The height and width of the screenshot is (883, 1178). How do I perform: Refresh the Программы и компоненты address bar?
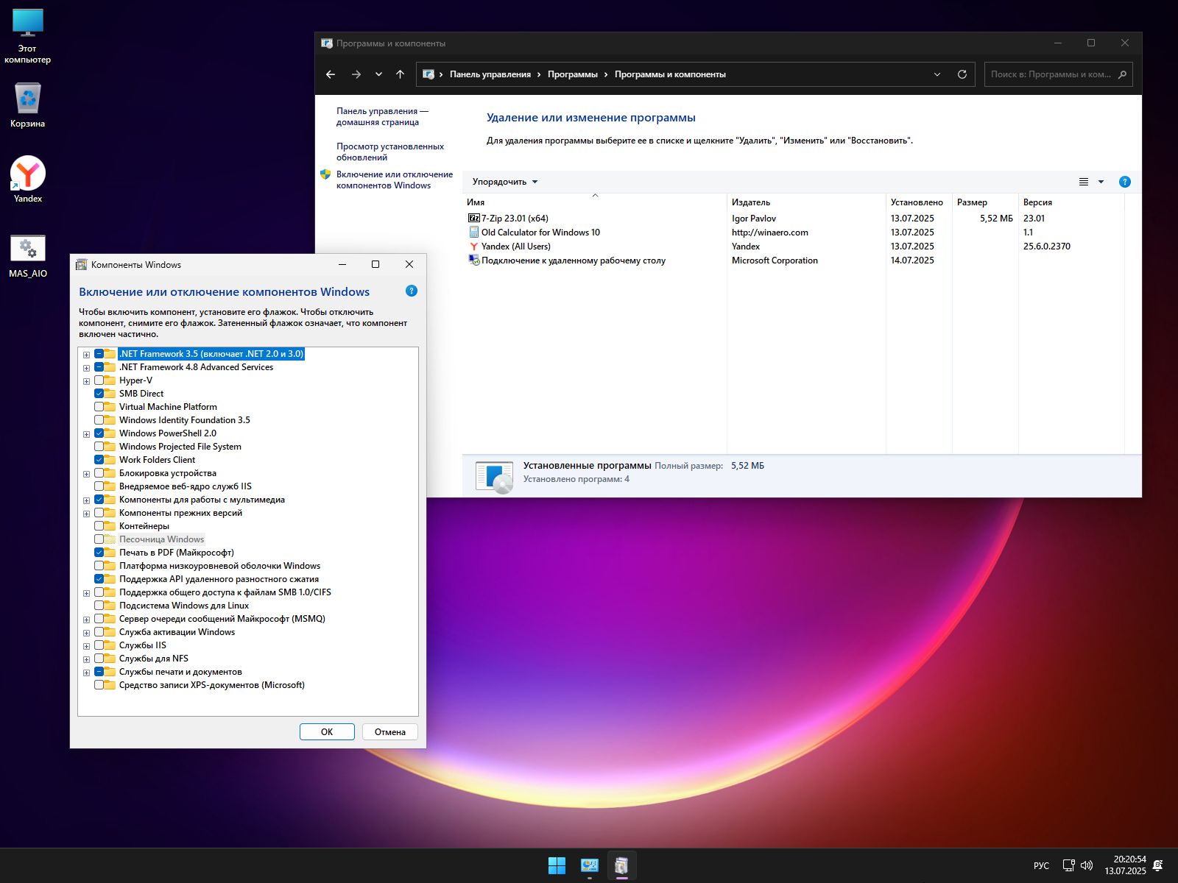pos(962,74)
